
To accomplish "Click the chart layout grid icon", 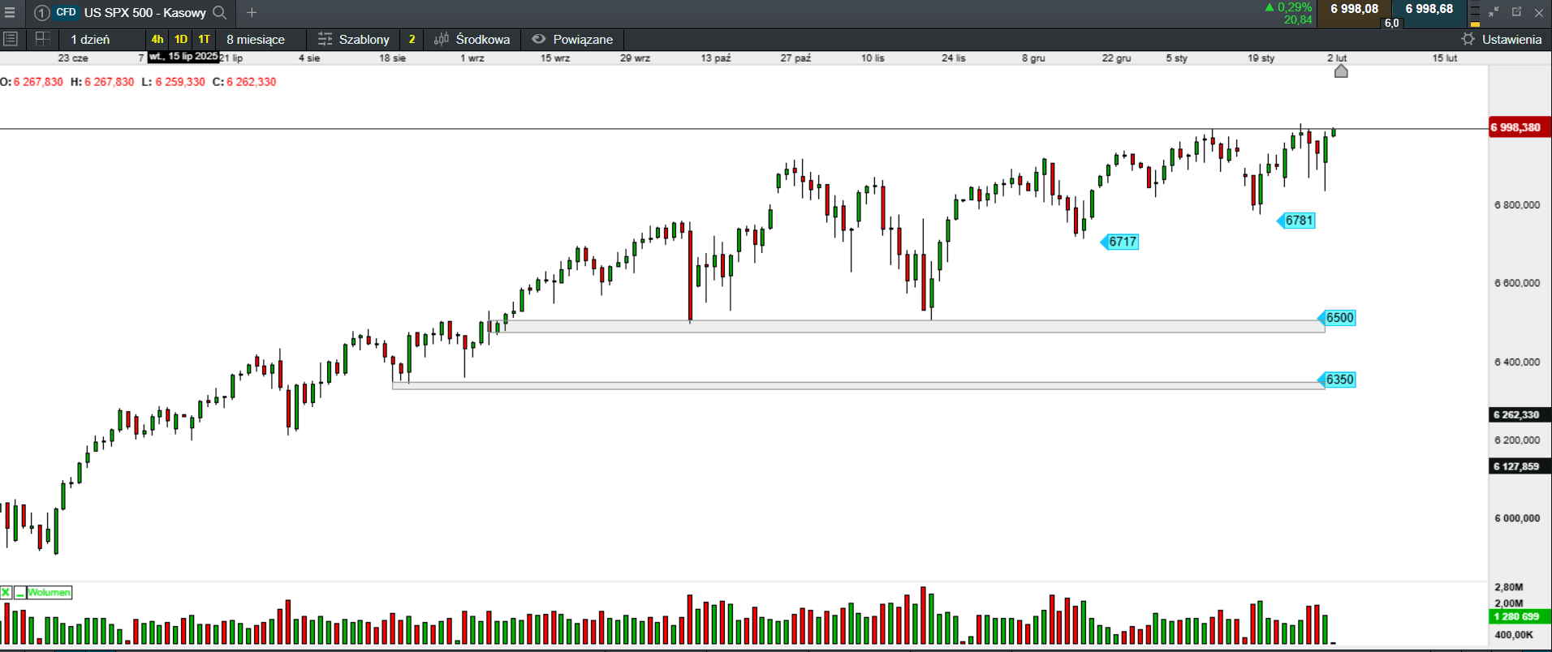I will tap(43, 39).
